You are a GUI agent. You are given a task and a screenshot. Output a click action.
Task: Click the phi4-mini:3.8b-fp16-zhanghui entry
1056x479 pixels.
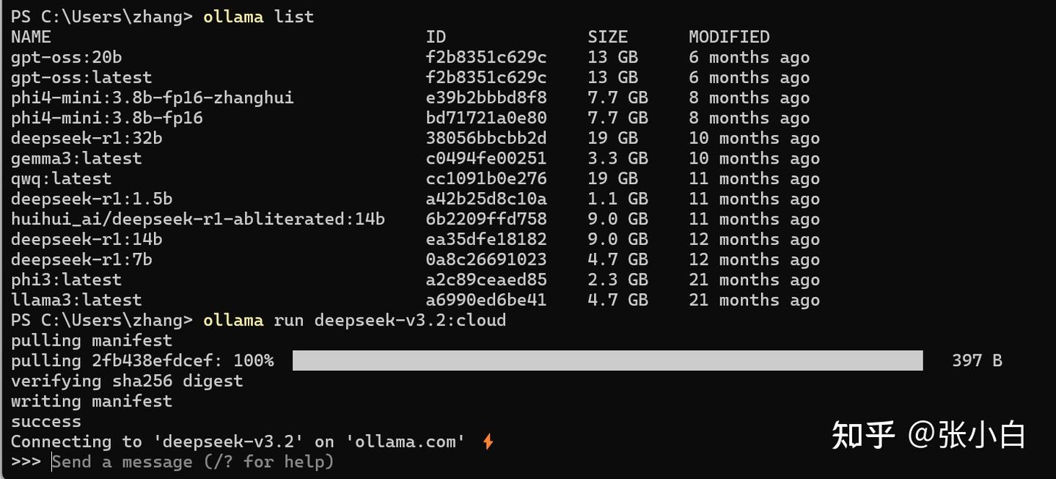(x=153, y=98)
